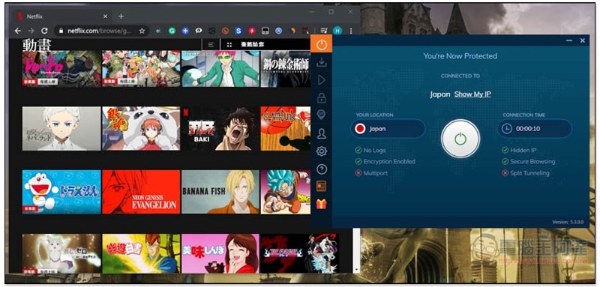This screenshot has width=600, height=287.
Task: Click the You're Now Protected heading
Action: (460, 56)
